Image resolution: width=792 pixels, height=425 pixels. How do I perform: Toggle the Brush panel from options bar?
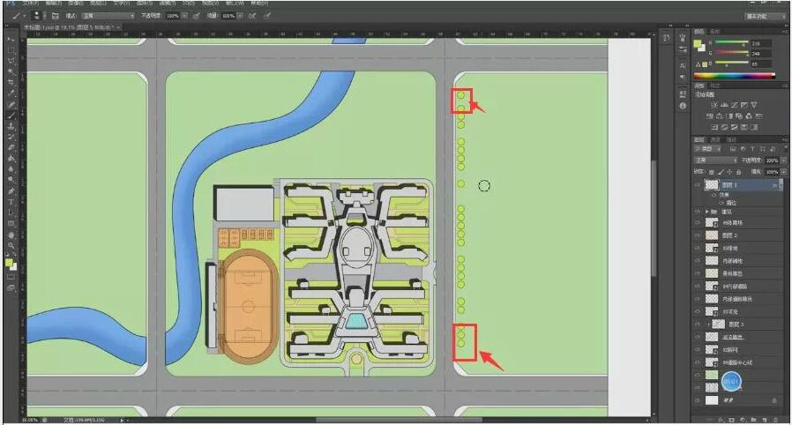[x=56, y=16]
